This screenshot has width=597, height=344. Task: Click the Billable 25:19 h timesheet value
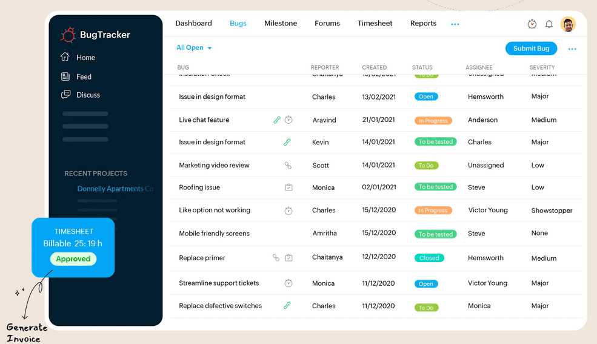tap(73, 243)
